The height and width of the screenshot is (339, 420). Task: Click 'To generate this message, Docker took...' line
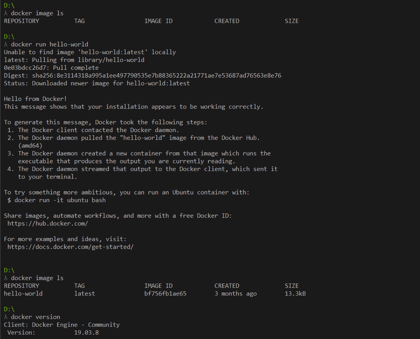click(x=105, y=122)
